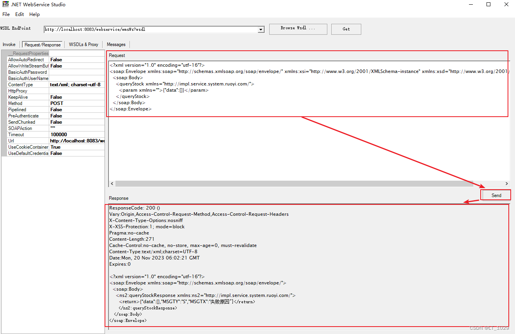Click the ResponseCode: 200 line
Image resolution: width=515 pixels, height=334 pixels.
pos(135,208)
